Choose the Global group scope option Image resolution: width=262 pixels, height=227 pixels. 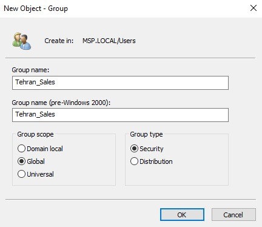coord(21,161)
